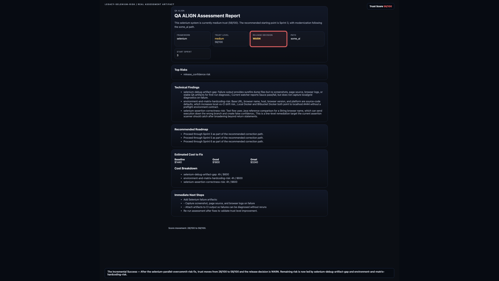Image resolution: width=499 pixels, height=281 pixels.
Task: Click the Incremental Success caption bar
Action: [249, 273]
